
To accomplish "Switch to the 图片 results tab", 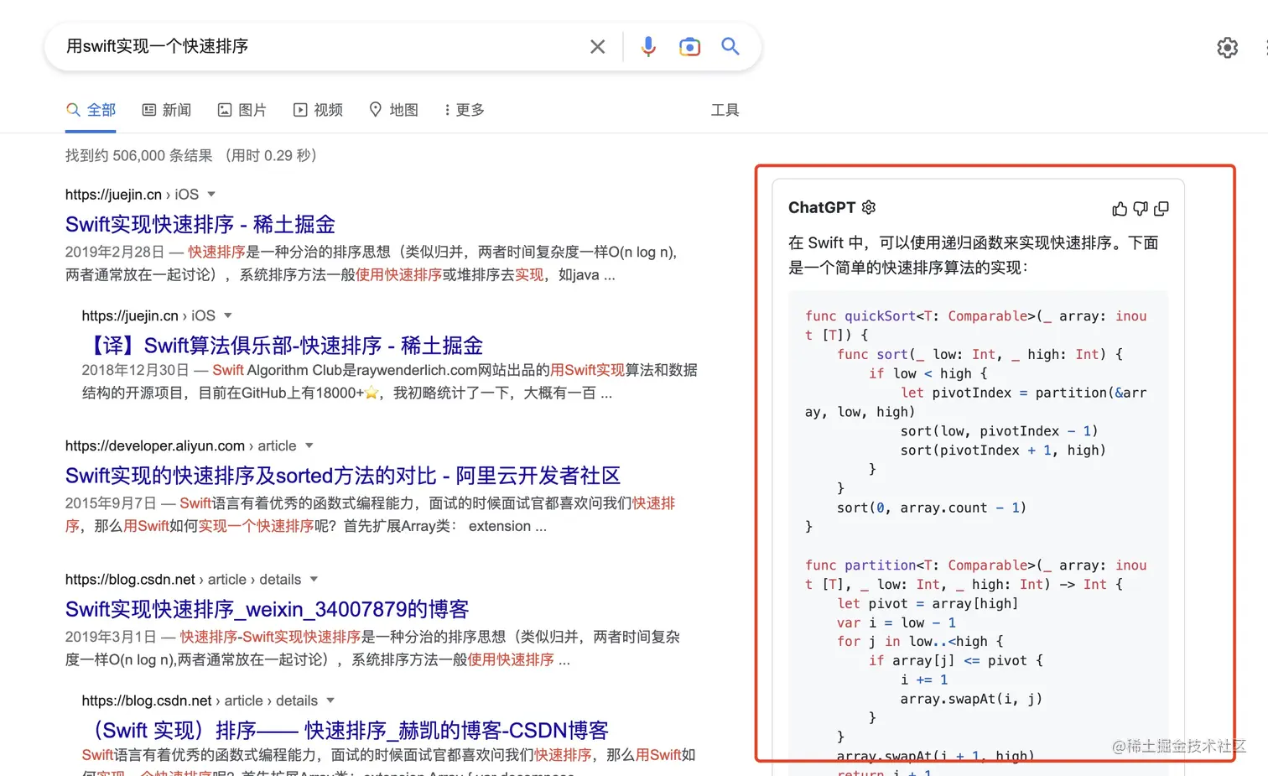I will 242,109.
